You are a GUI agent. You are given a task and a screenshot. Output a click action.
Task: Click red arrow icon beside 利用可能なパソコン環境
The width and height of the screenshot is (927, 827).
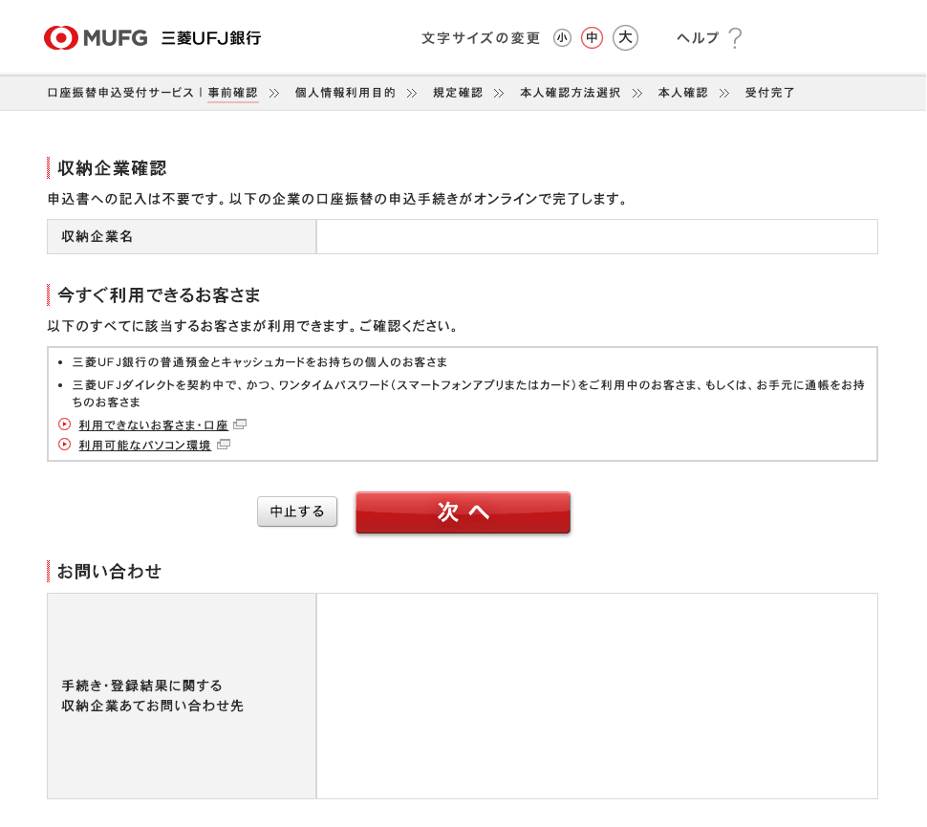[65, 445]
